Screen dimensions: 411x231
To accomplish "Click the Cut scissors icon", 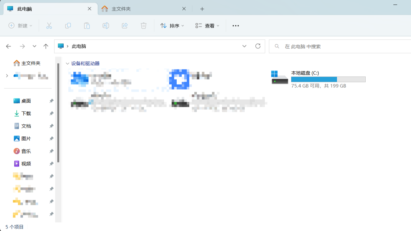I will (49, 26).
